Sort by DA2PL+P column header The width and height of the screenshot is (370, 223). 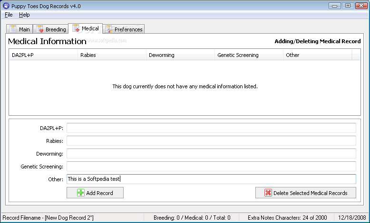(x=43, y=55)
